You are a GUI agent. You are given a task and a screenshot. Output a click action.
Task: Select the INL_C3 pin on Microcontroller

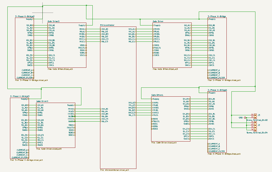(104, 41)
